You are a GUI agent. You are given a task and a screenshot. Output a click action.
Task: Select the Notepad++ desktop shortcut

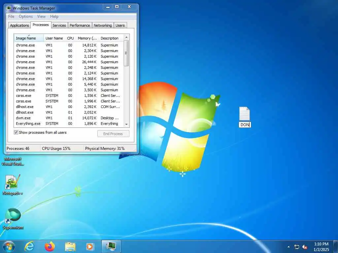(x=13, y=185)
